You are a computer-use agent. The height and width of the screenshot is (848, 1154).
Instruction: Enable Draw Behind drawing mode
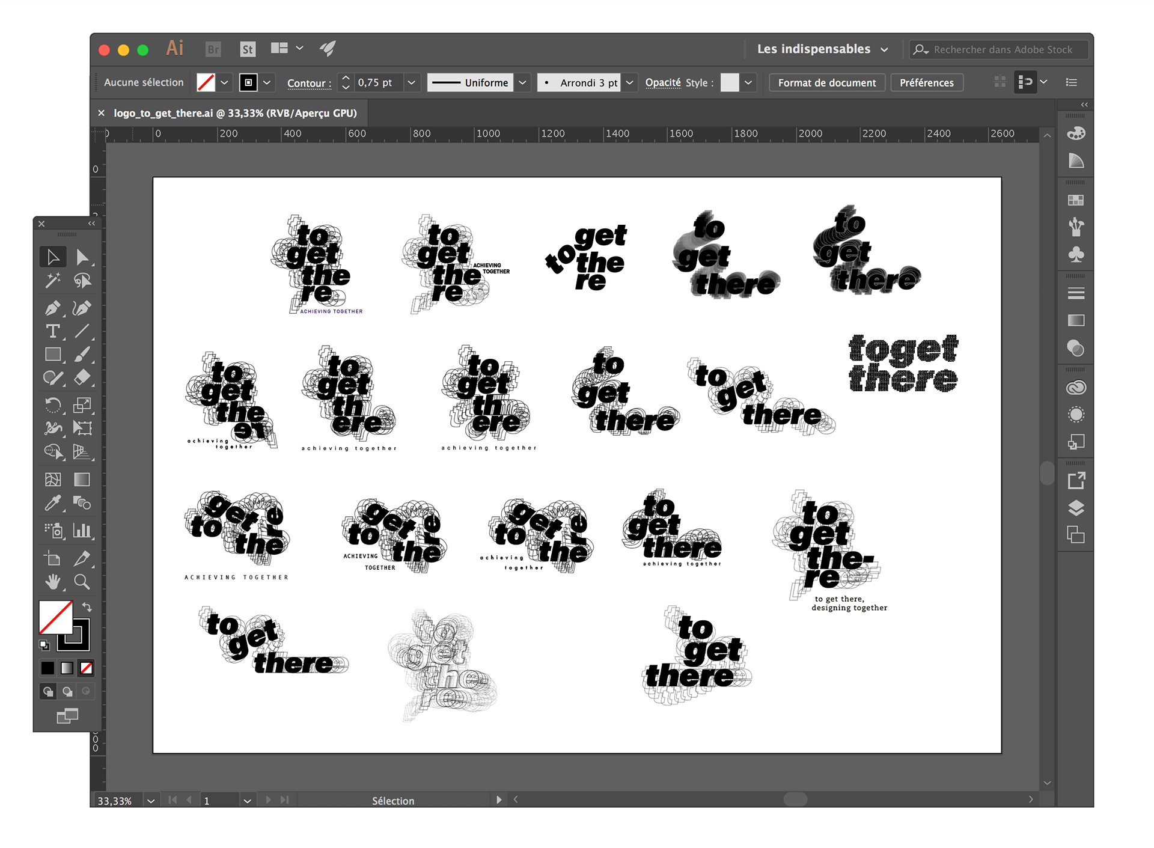[x=67, y=692]
